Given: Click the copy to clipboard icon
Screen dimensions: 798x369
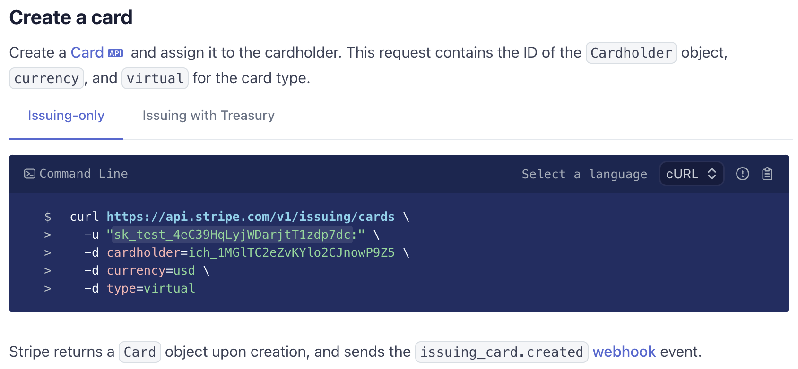Looking at the screenshot, I should 767,174.
